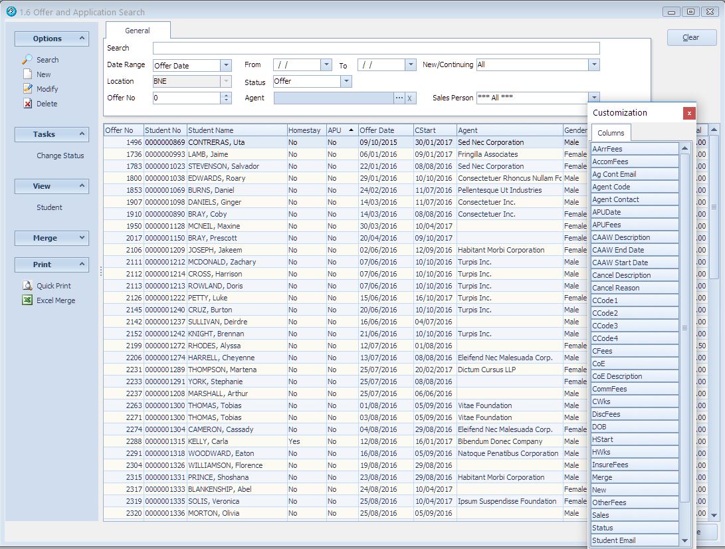Open Agent lookup with ellipsis button
This screenshot has width=725, height=549.
click(x=399, y=98)
